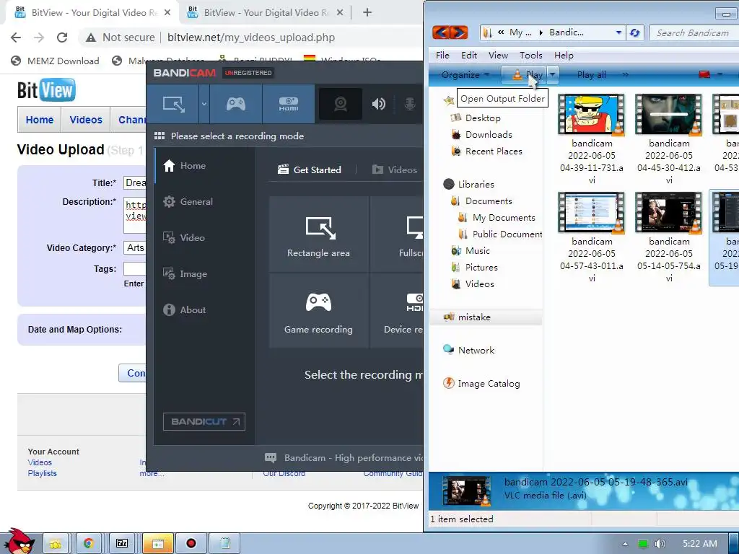
Task: Click the Chrome address bar URL
Action: coord(251,38)
